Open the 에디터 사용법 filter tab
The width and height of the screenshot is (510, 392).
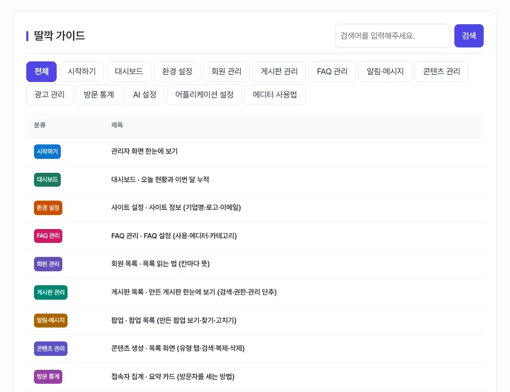[x=275, y=95]
